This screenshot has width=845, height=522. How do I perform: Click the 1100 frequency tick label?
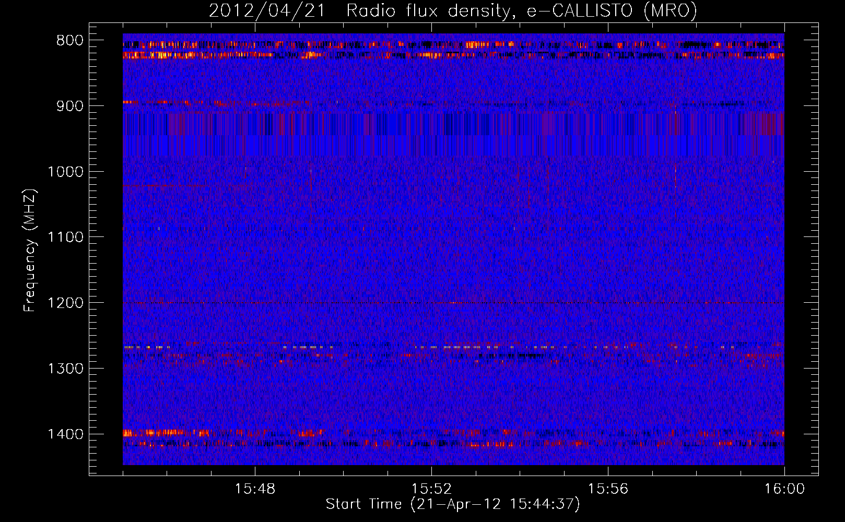65,238
